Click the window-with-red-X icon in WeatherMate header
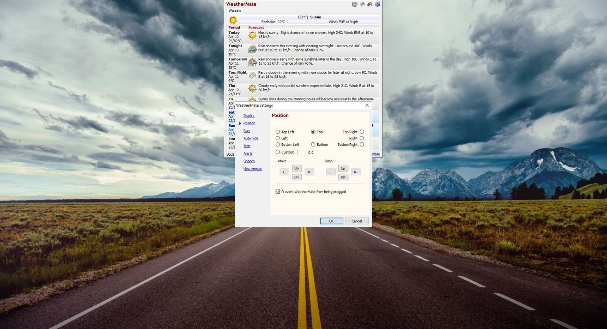The width and height of the screenshot is (607, 329). coord(355,5)
